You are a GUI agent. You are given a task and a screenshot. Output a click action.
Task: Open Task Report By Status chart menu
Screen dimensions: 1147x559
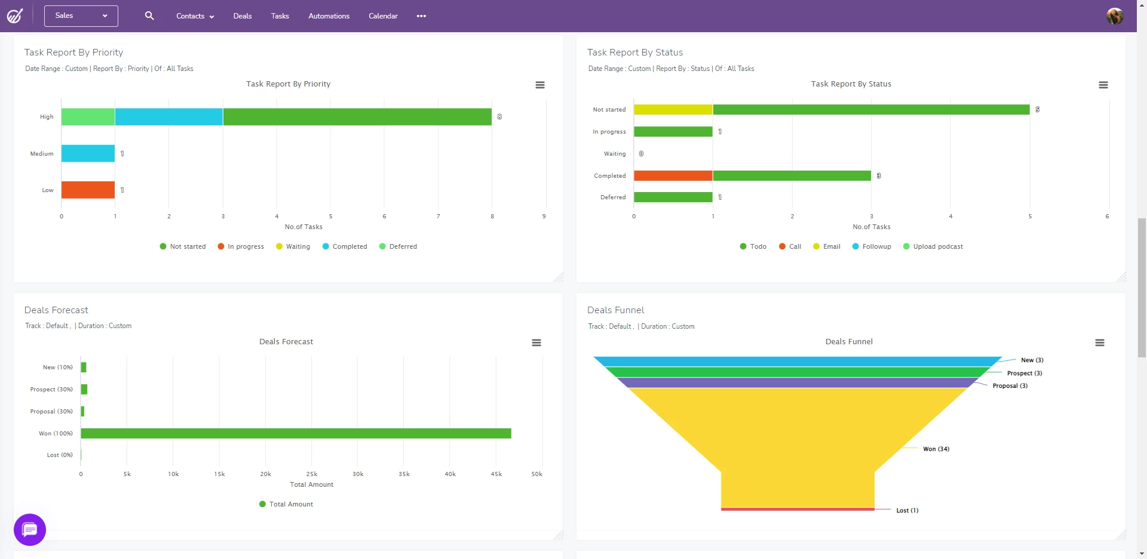click(1103, 85)
